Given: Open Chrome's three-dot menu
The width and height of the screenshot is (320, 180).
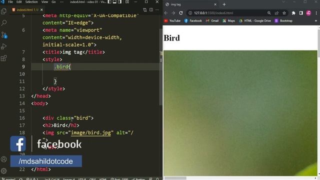Looking at the screenshot, I should pyautogui.click(x=316, y=13).
